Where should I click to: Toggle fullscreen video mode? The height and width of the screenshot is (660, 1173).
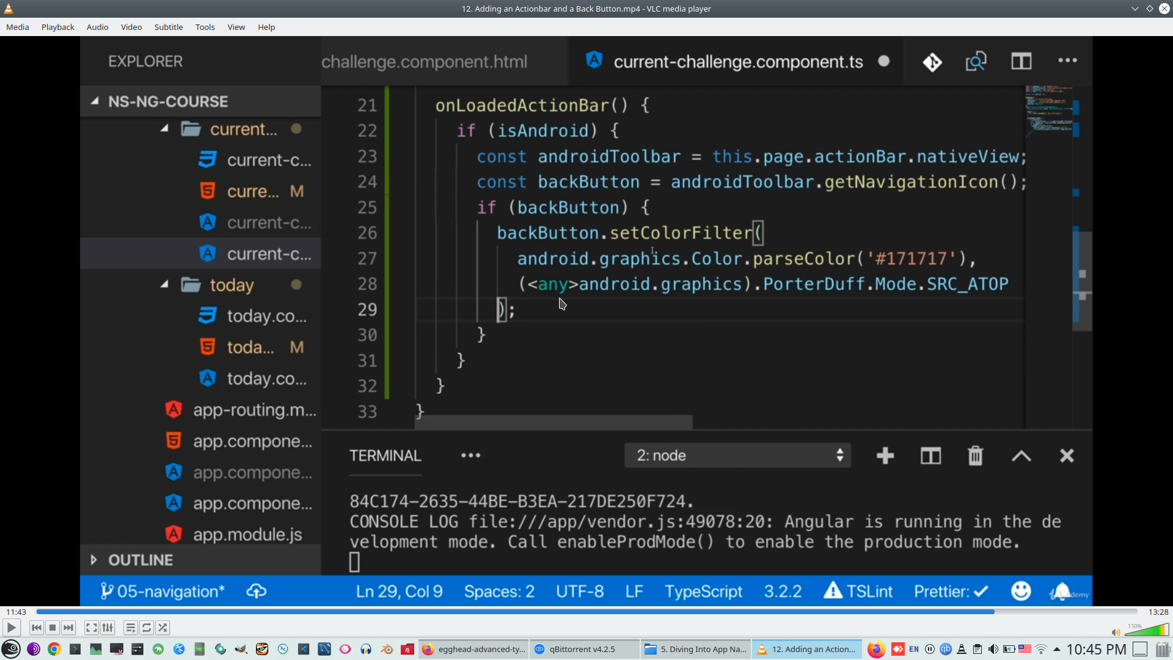92,628
